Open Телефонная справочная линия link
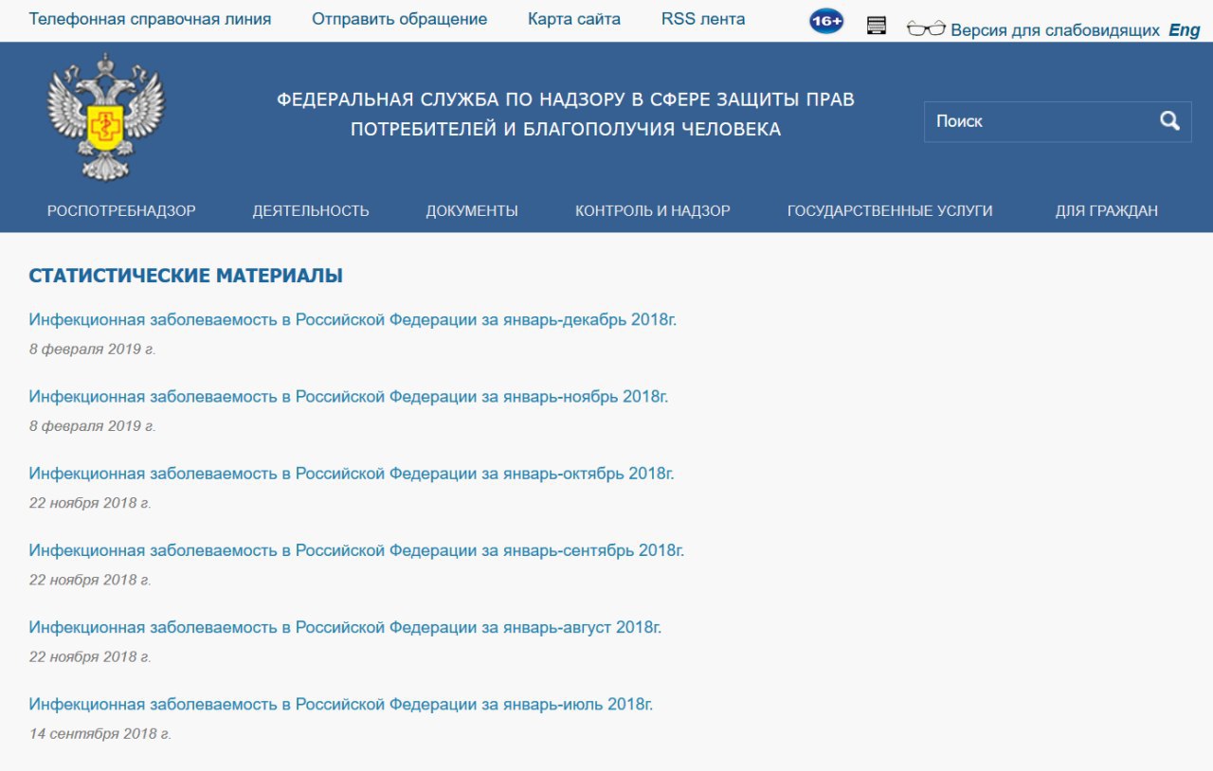This screenshot has width=1213, height=771. [150, 19]
